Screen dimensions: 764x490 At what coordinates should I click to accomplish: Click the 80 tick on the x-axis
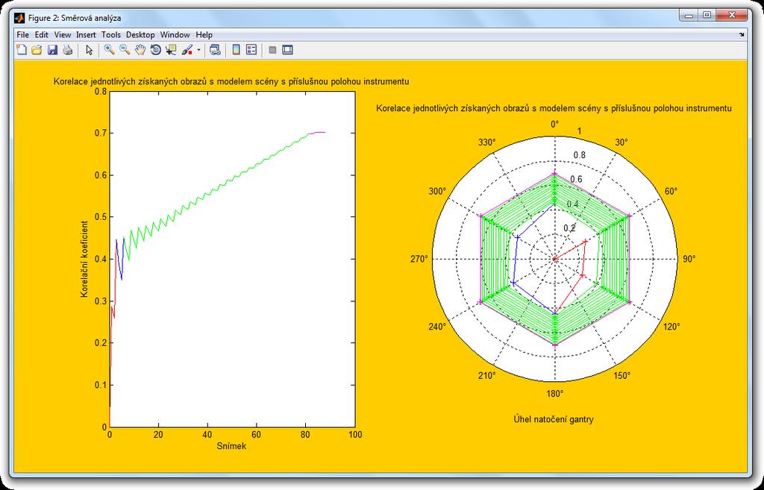click(306, 435)
